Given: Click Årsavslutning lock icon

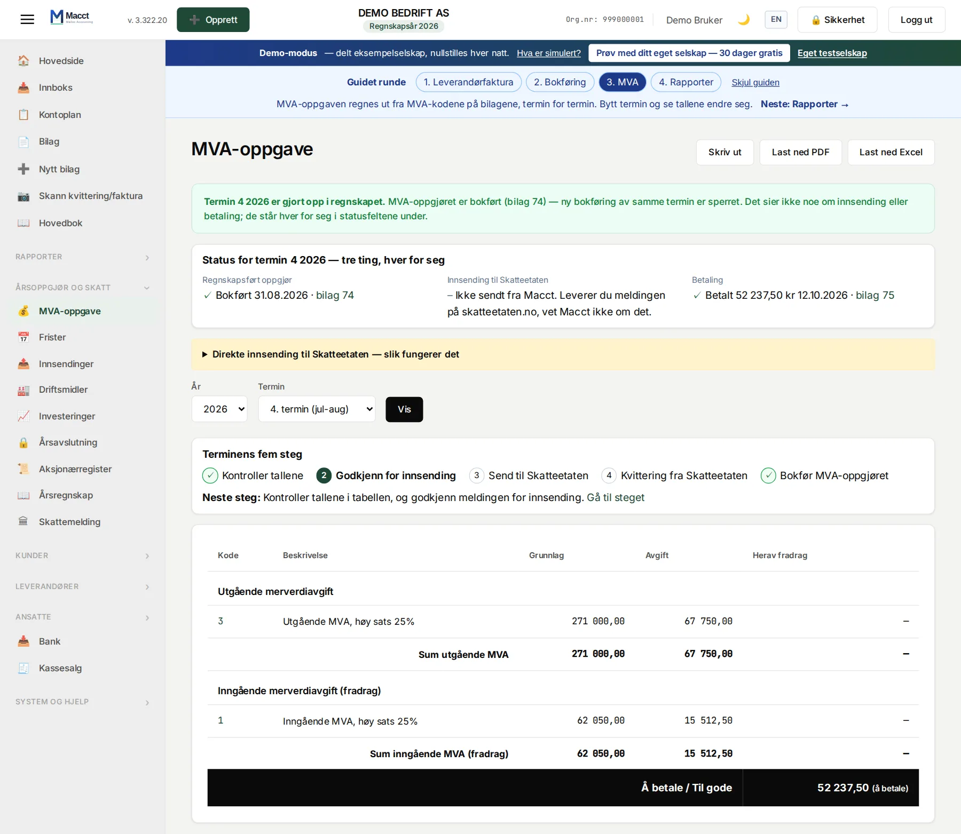Looking at the screenshot, I should click(x=23, y=442).
